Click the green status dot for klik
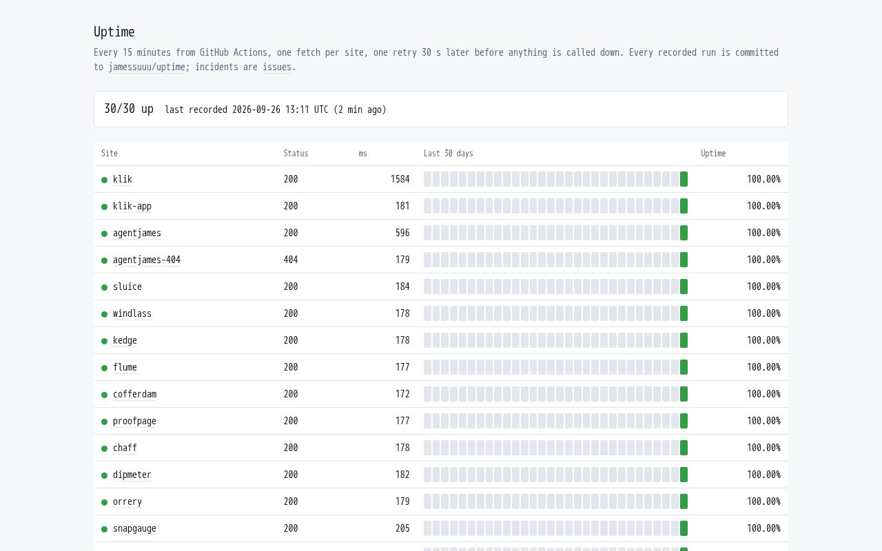The image size is (882, 551). pyautogui.click(x=105, y=180)
